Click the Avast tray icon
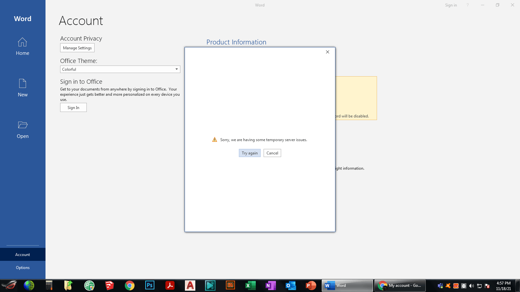520x292 pixels. (448, 286)
